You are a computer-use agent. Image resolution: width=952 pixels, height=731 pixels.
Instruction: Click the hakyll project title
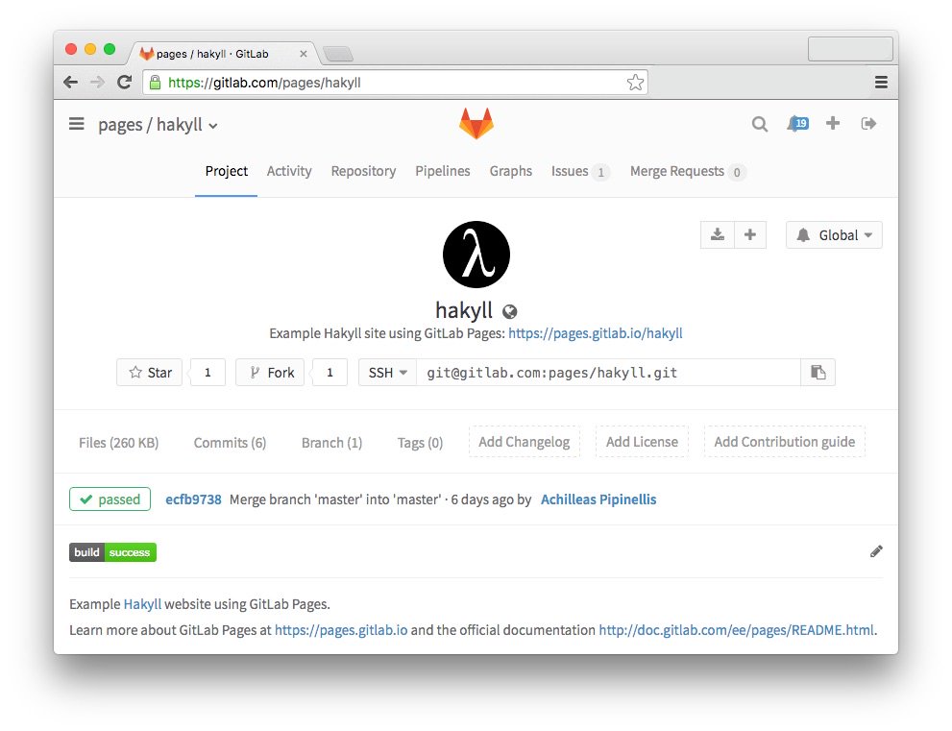(464, 310)
